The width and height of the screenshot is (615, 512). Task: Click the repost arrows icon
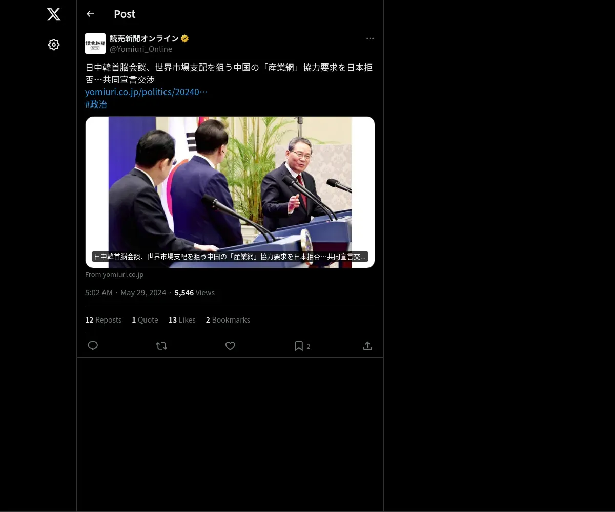pos(161,346)
